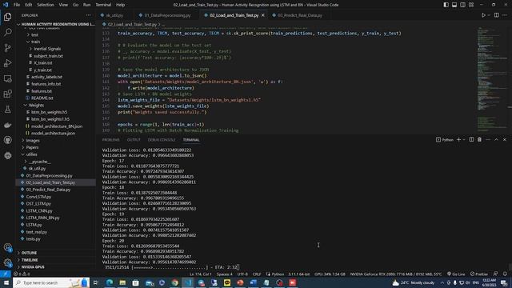Image resolution: width=512 pixels, height=288 pixels.
Task: Open LSTM_CNN.py in Explorer
Action: (x=39, y=211)
